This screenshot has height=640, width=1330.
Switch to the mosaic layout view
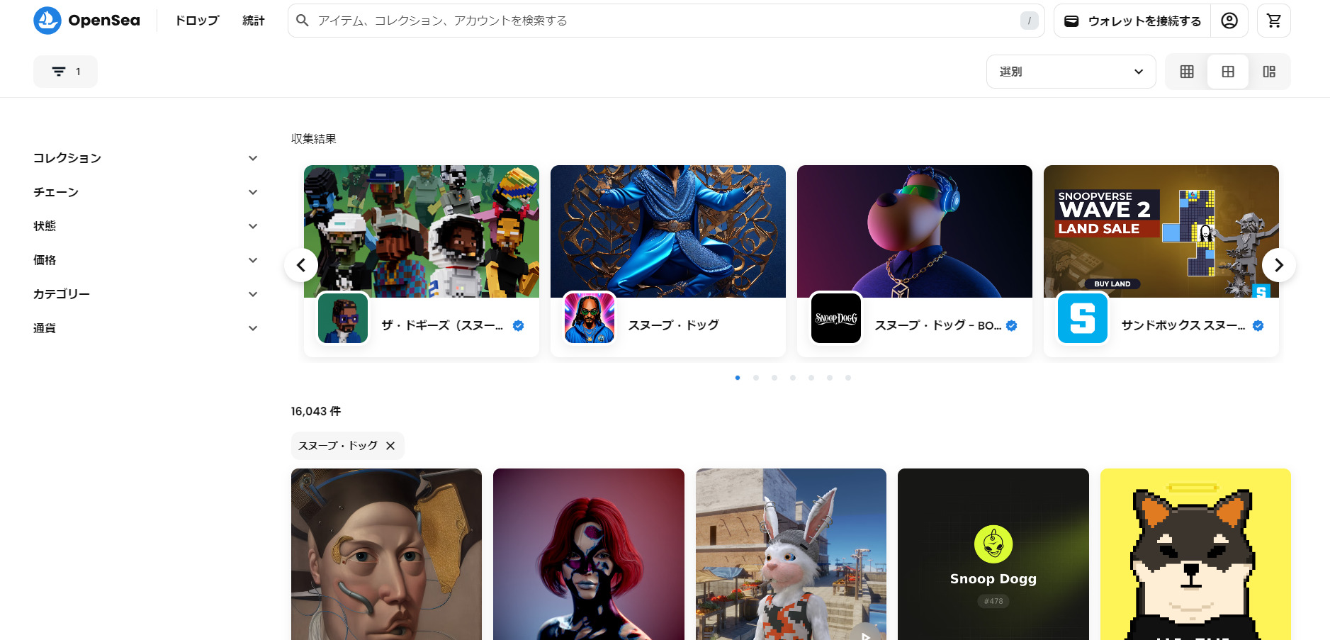pos(1269,72)
